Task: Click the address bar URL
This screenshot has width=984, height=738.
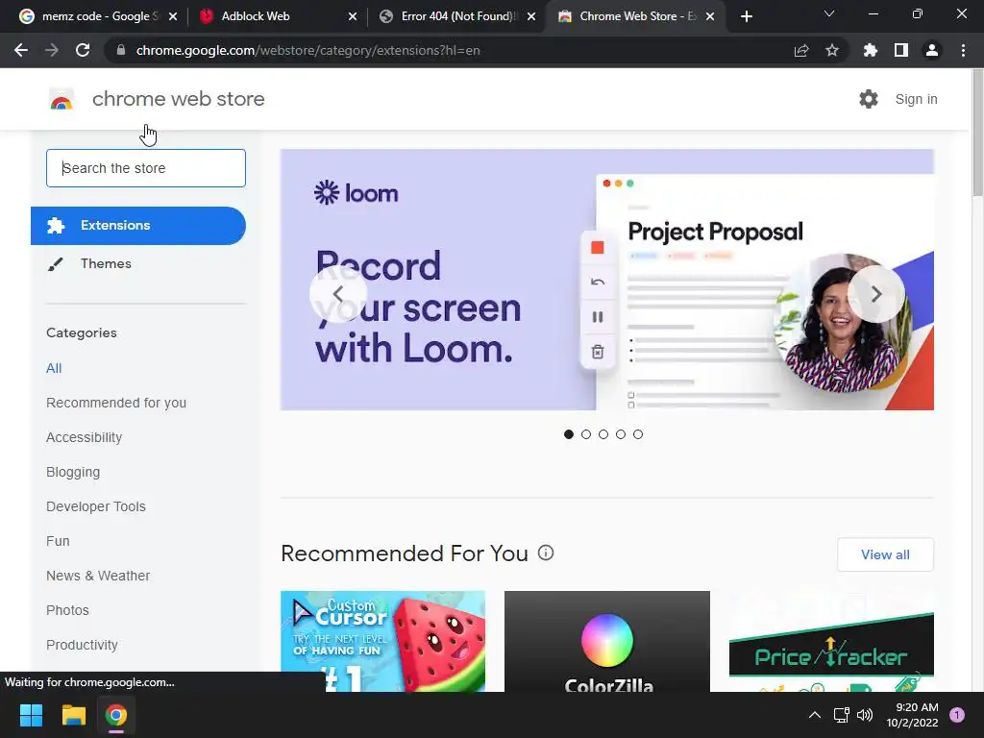Action: (307, 50)
